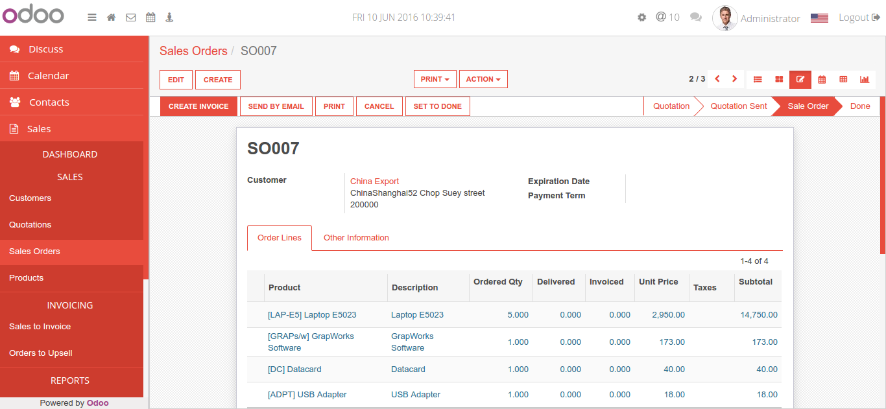Click the 14,750.00 subtotal cell

click(759, 315)
